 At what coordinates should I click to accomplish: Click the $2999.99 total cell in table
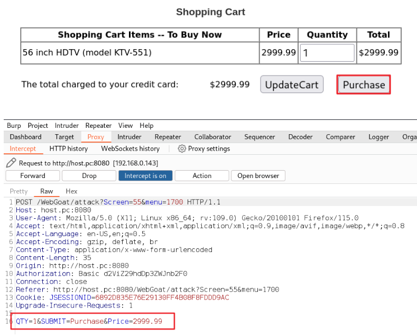[379, 53]
